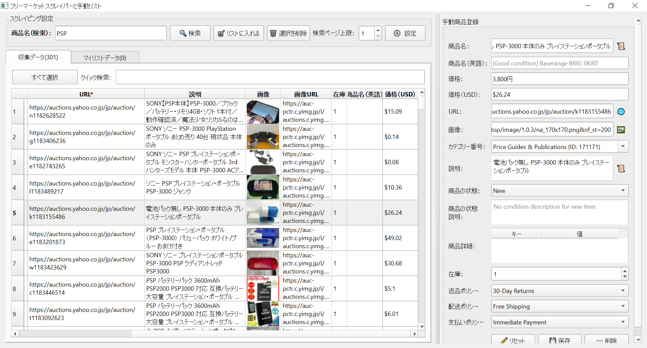647x348 pixels.
Task: Click the table's vertical scrollbar down arrow
Action: [422, 326]
